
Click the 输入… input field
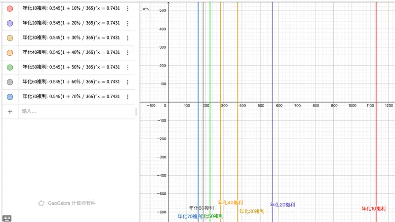(x=77, y=111)
